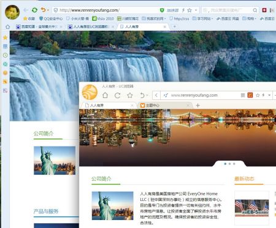The width and height of the screenshot is (276, 228).
Task: Click the green globe icon in the left sidebar
Action: click(x=6, y=64)
